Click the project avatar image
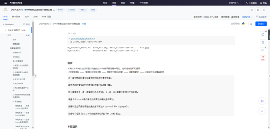Screen dimensions: 270x129 pyautogui.click(x=6, y=10)
